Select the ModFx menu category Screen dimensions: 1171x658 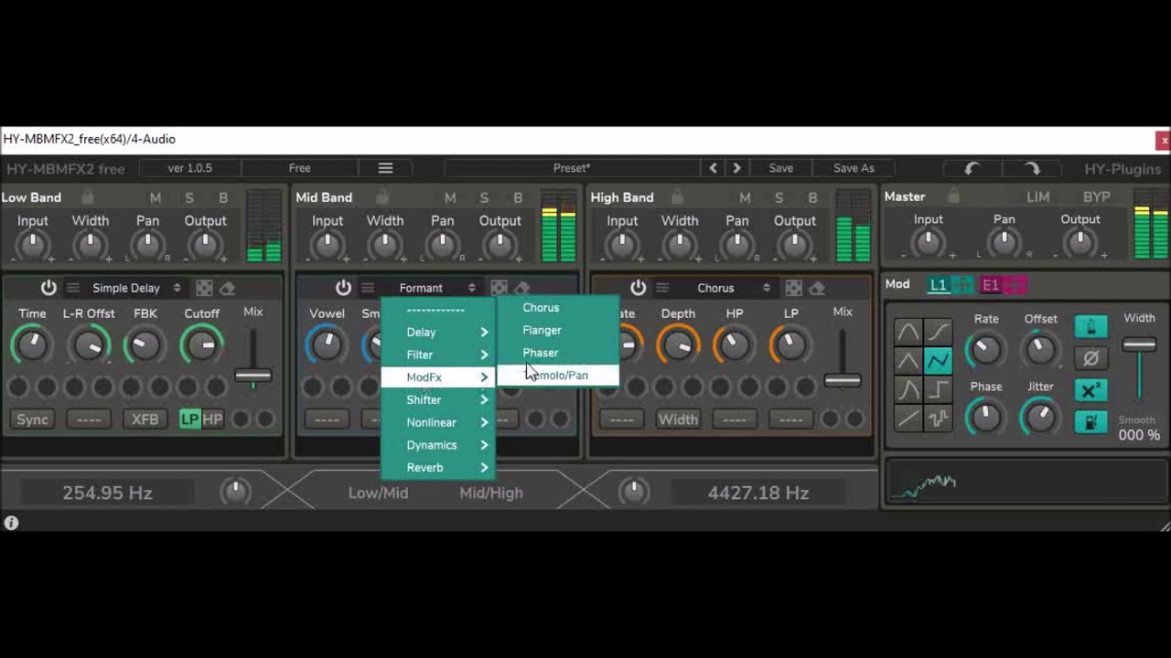coord(438,377)
